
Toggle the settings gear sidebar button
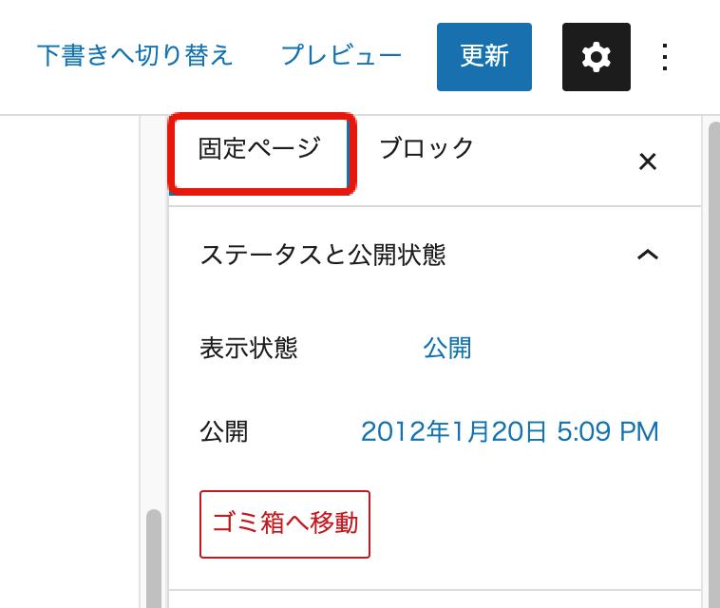pyautogui.click(x=596, y=57)
